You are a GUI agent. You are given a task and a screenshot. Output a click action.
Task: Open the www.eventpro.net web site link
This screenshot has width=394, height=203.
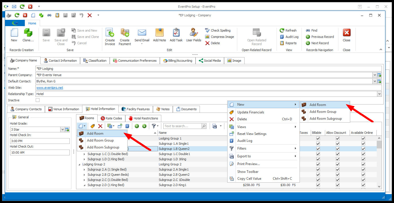pyautogui.click(x=50, y=88)
